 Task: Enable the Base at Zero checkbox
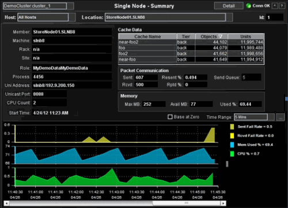click(x=170, y=117)
